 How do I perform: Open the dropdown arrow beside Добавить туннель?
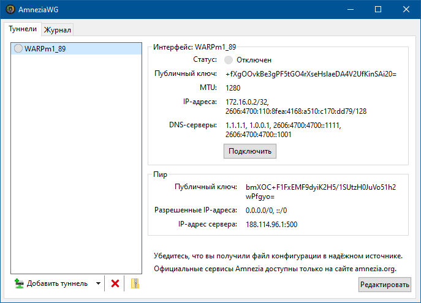[x=98, y=283]
